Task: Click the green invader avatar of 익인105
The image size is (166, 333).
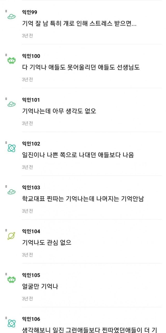Action: [11, 280]
